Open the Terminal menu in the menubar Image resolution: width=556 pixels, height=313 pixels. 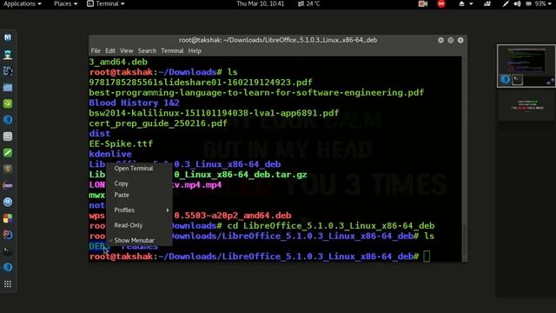pyautogui.click(x=172, y=50)
